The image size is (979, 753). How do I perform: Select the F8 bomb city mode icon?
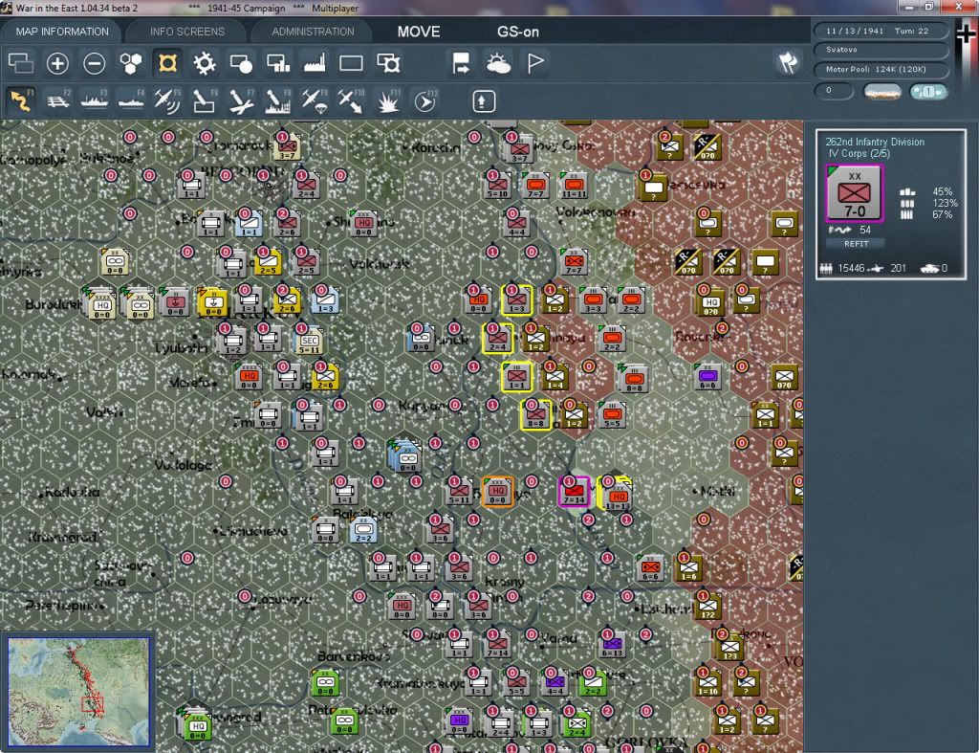tap(278, 100)
